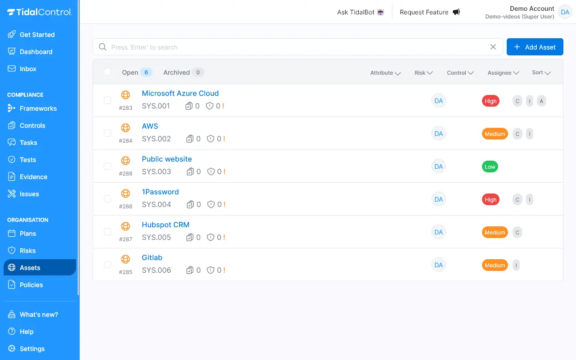Click the orange warning mark on 1Password row
The image size is (576, 360).
[x=224, y=205]
